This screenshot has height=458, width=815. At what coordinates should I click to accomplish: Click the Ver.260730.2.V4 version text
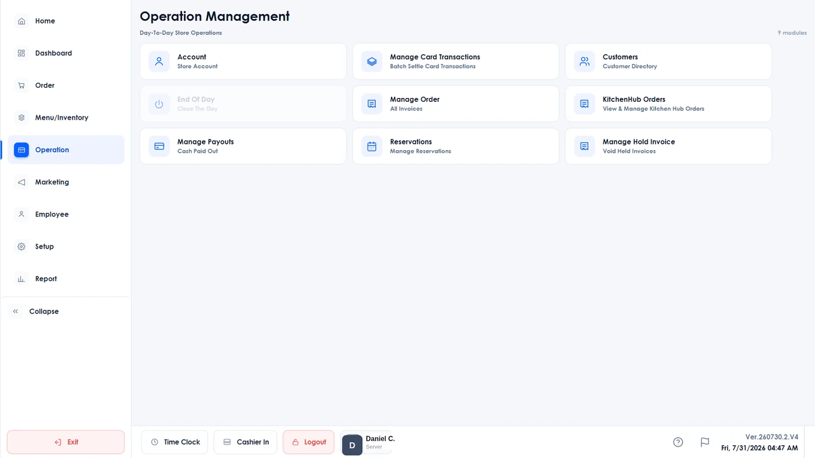click(772, 437)
